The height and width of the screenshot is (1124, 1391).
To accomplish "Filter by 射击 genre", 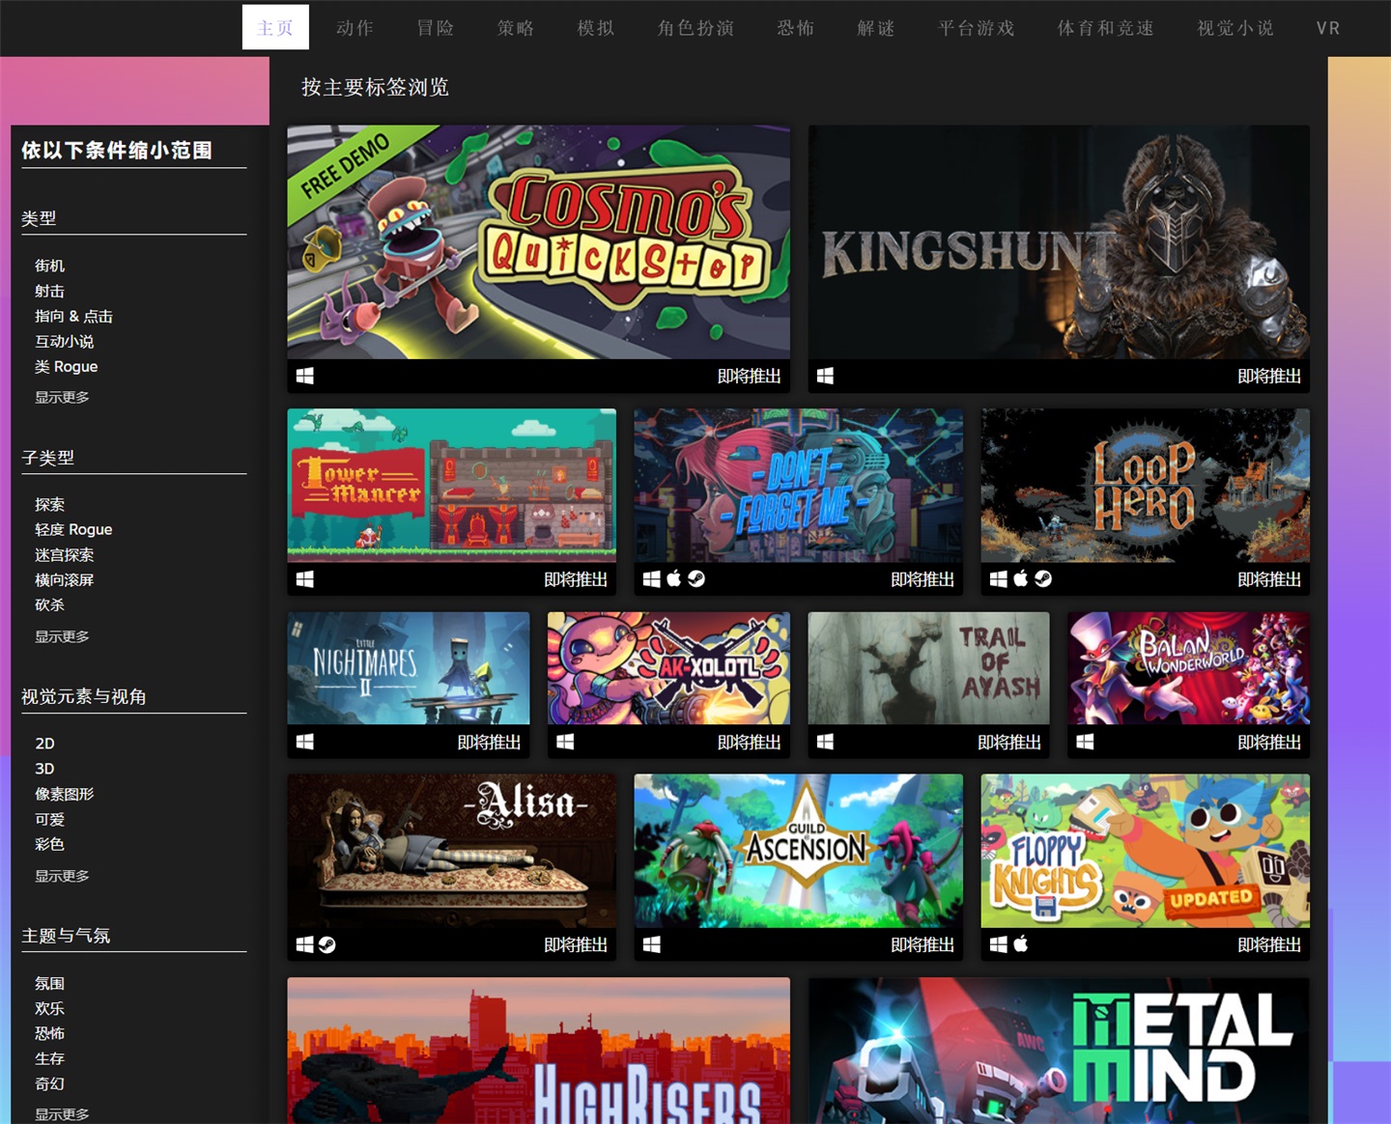I will click(x=50, y=291).
